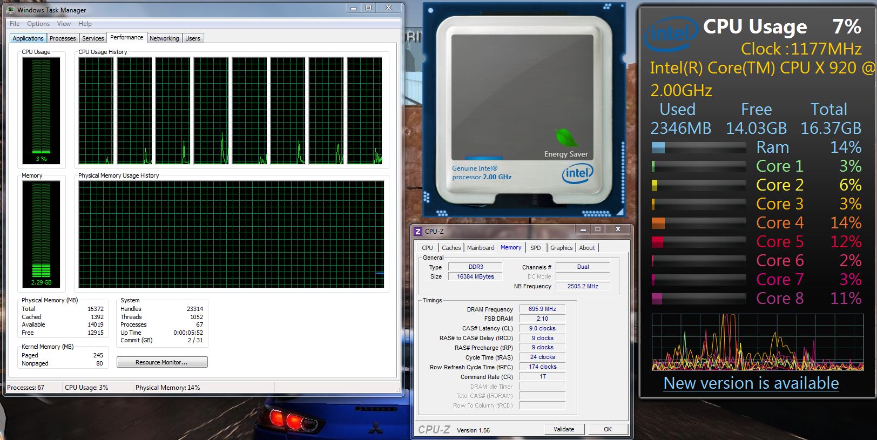Click the Core 6 label in gadget

(780, 260)
